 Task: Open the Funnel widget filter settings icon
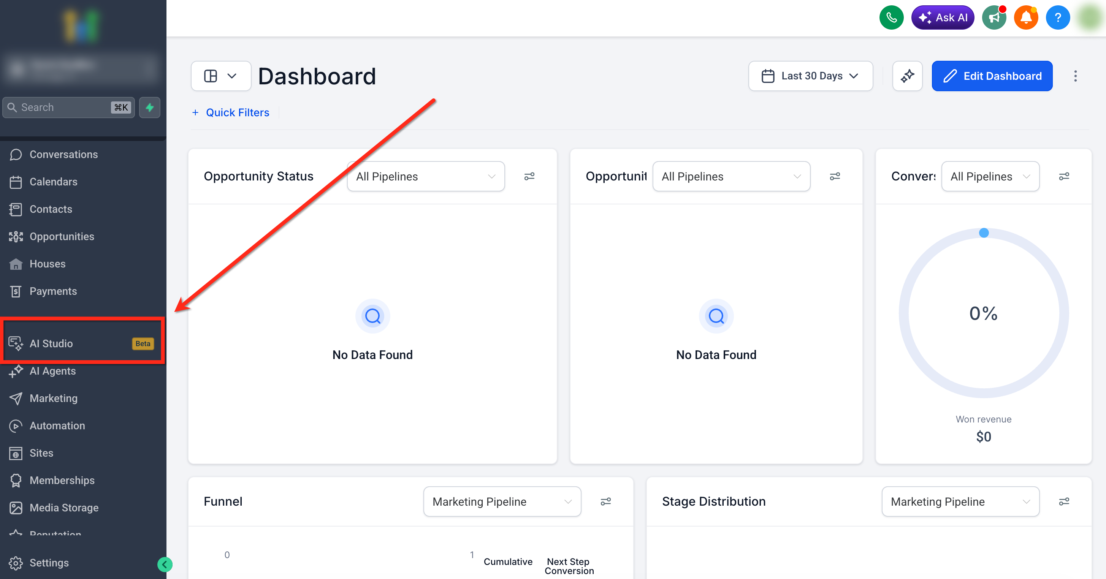point(605,501)
